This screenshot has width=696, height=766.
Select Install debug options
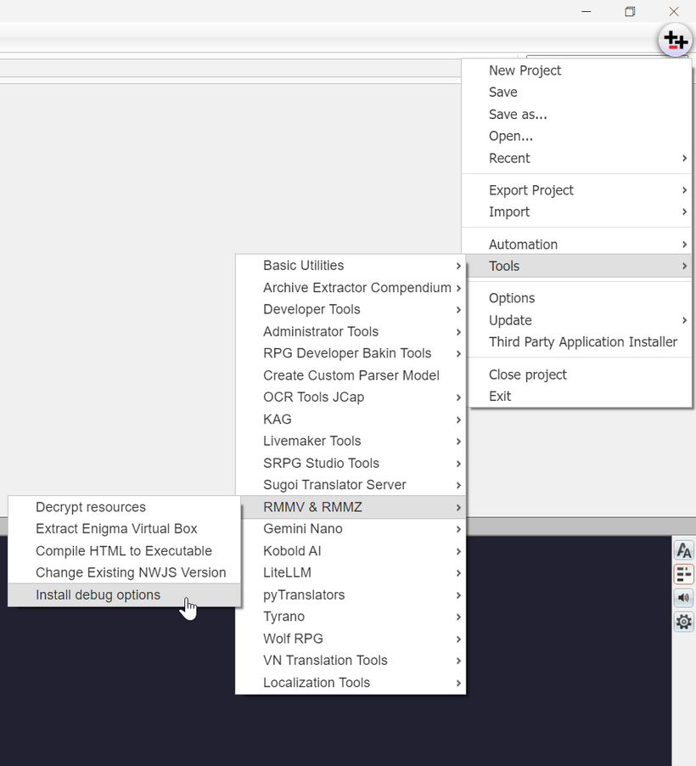point(98,595)
